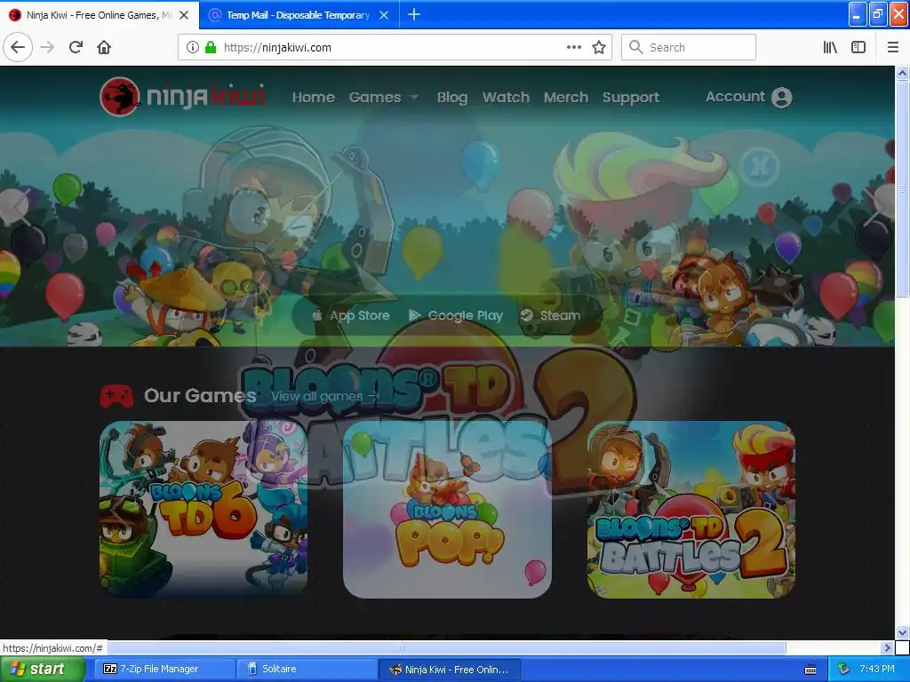
Task: Open the Firefox hamburger menu
Action: pyautogui.click(x=893, y=47)
